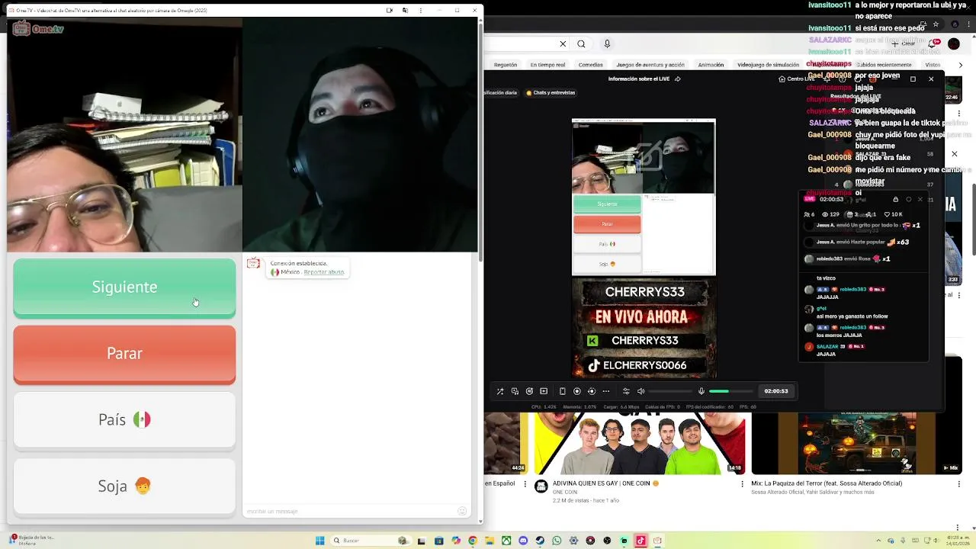This screenshot has height=549, width=976.
Task: Mute the desktop speaker audio
Action: pos(640,391)
